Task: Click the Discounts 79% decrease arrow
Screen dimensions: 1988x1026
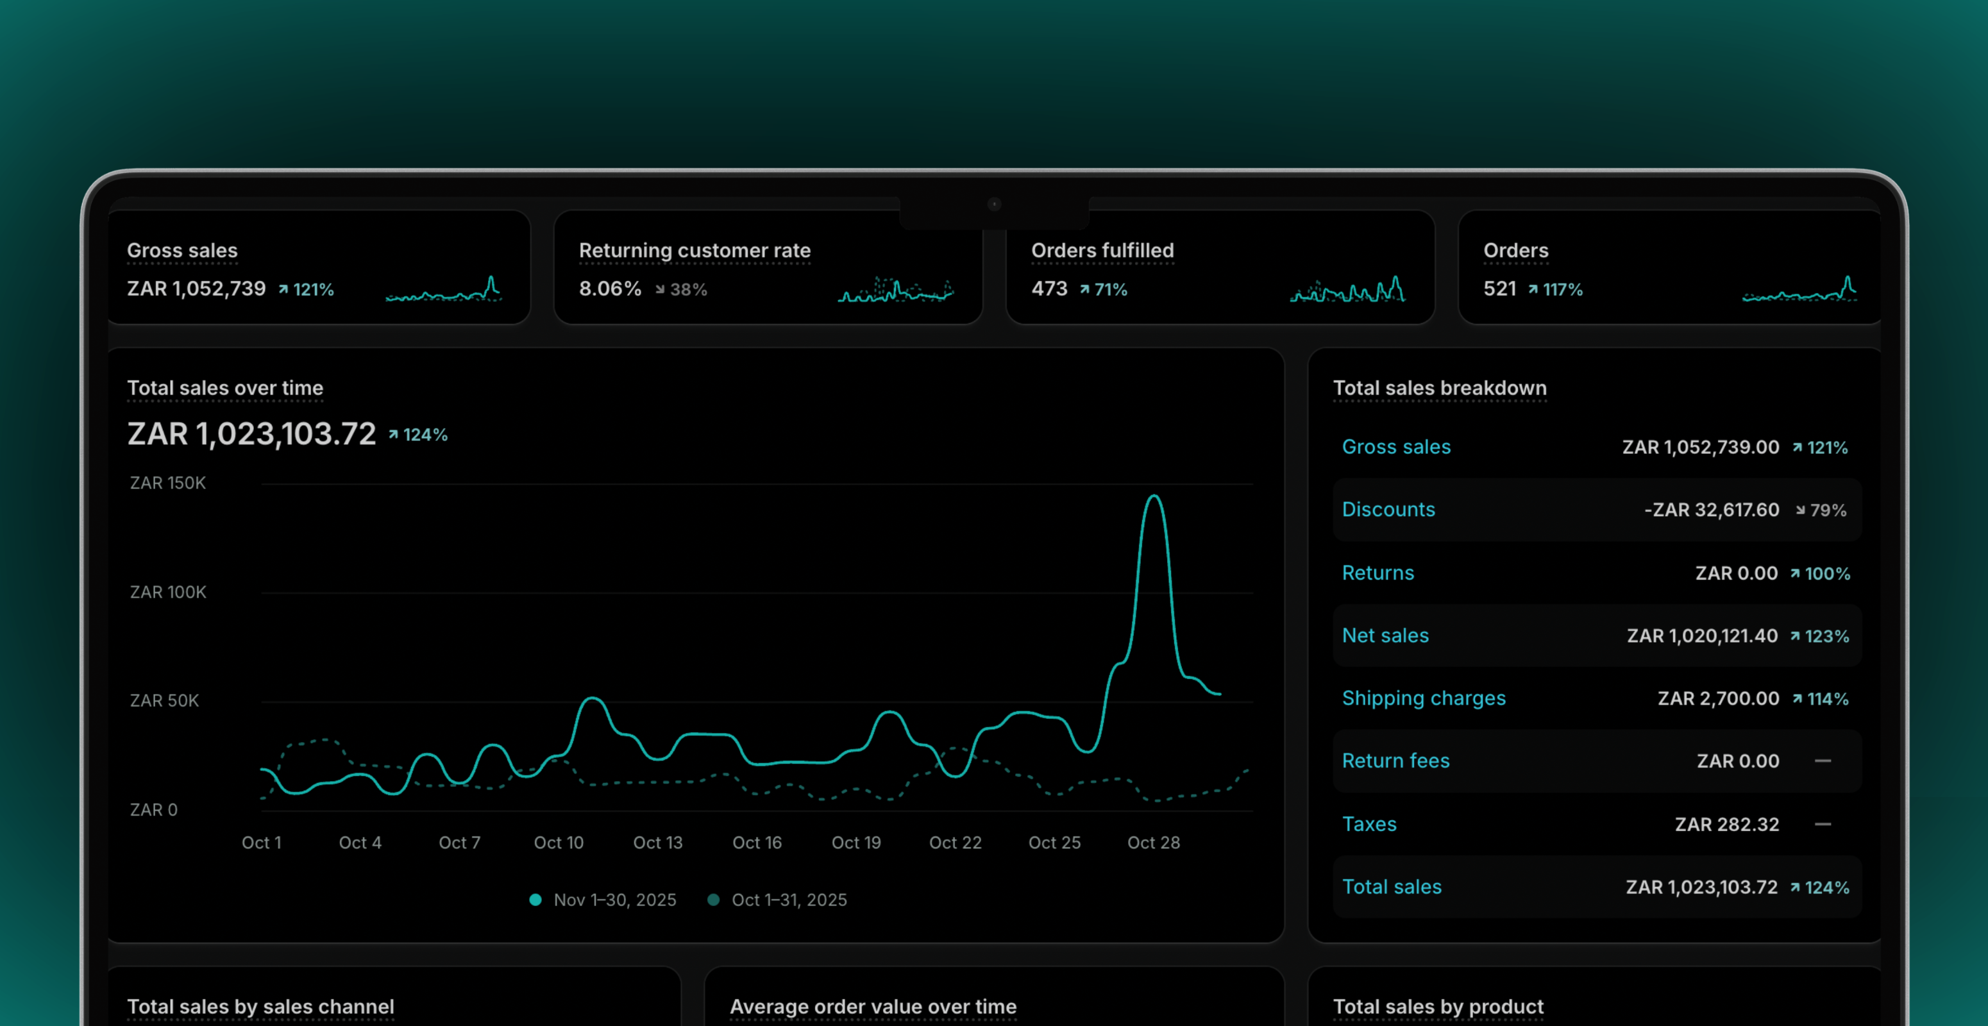Action: click(1799, 510)
